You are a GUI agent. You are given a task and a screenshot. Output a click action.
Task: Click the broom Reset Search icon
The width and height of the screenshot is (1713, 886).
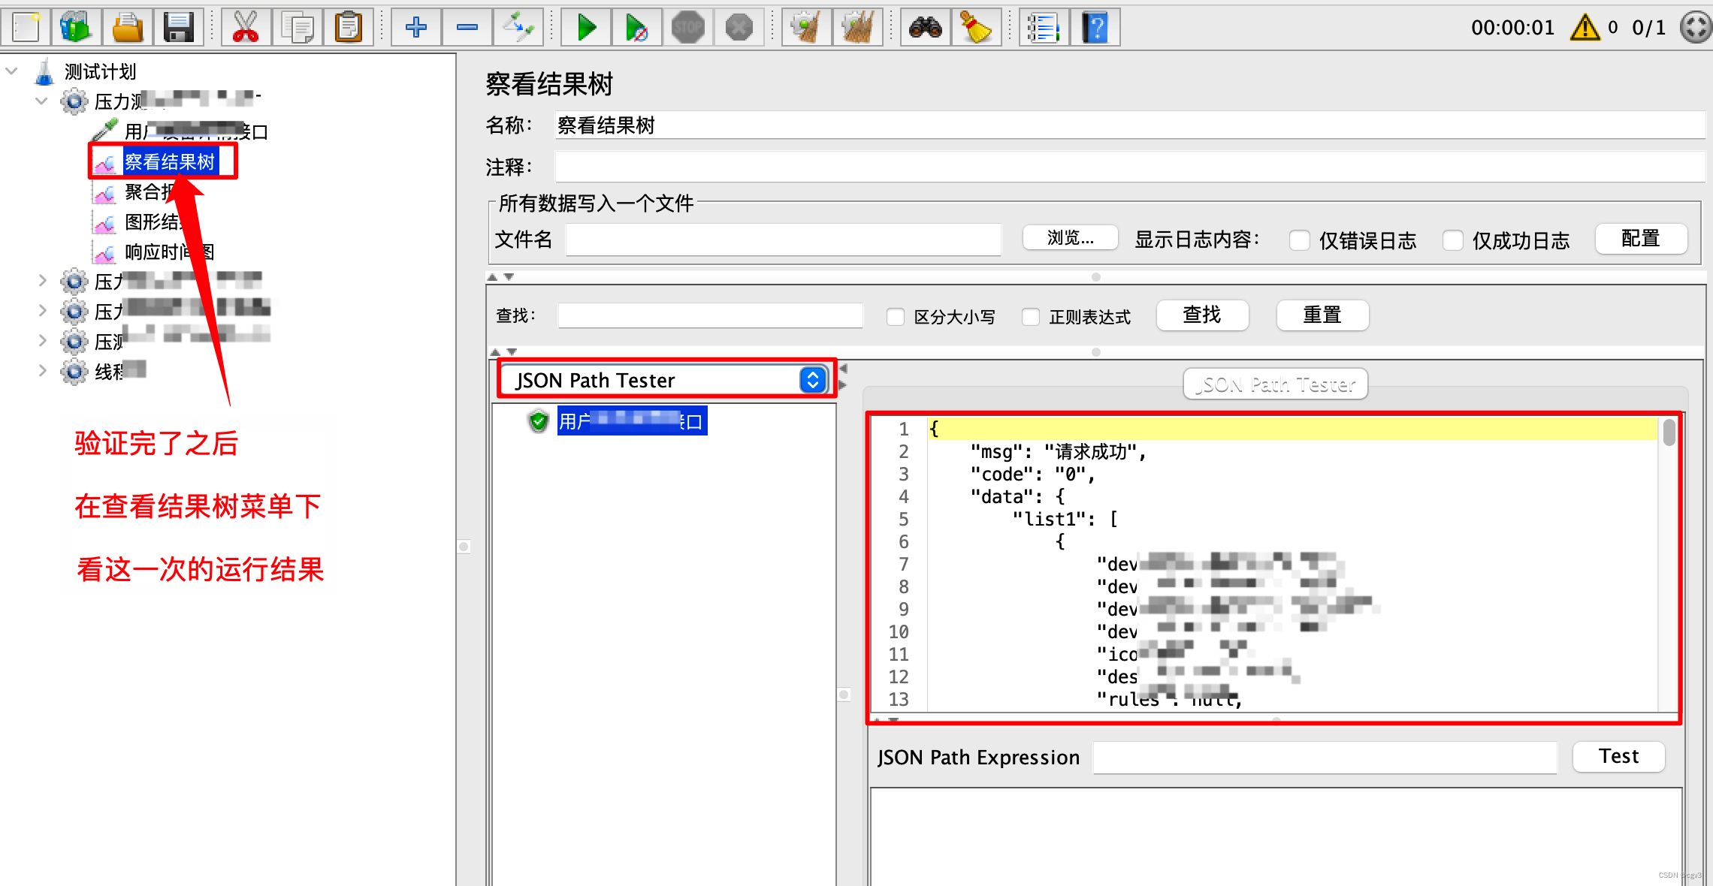tap(975, 28)
